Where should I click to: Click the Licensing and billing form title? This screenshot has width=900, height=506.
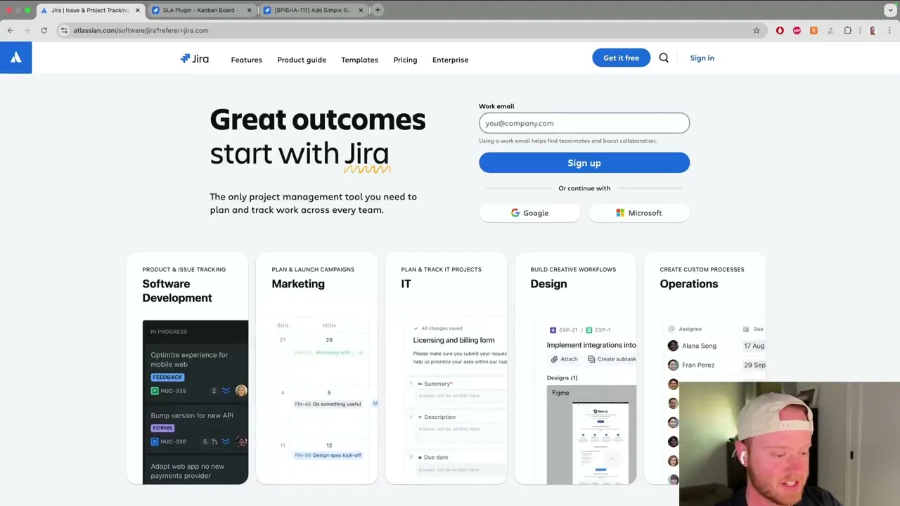454,340
